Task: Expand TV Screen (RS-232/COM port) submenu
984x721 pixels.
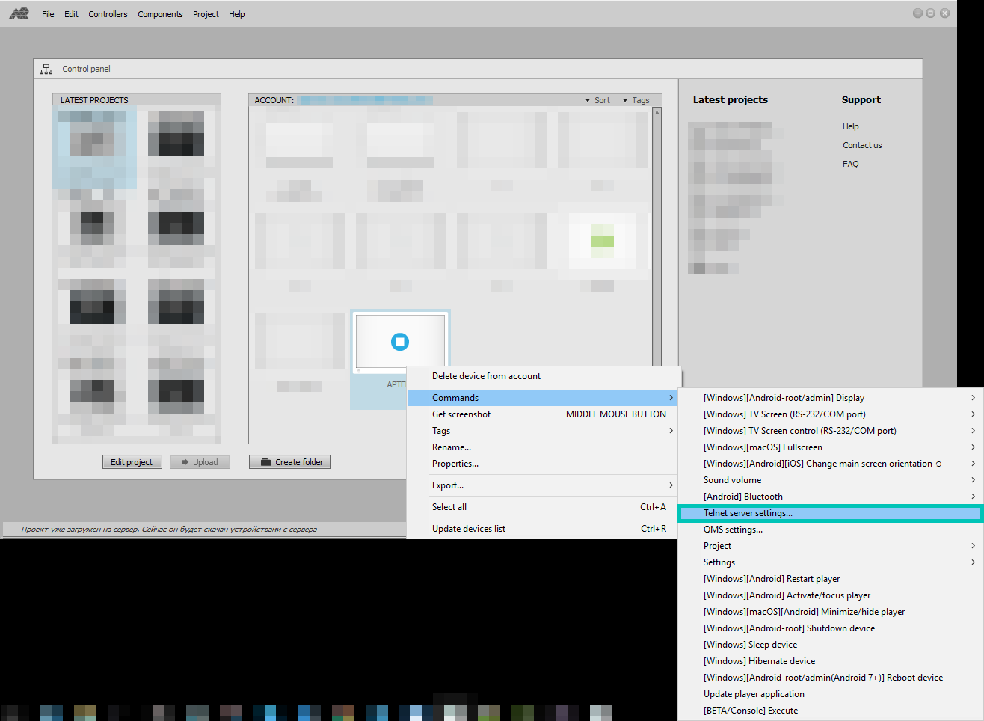Action: click(x=973, y=414)
